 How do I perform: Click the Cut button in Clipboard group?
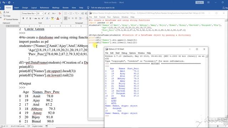[x=6, y=12]
